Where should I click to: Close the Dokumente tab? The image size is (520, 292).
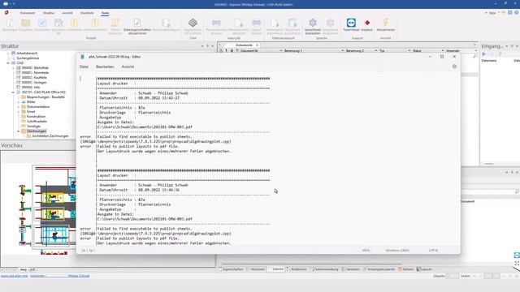point(257,45)
